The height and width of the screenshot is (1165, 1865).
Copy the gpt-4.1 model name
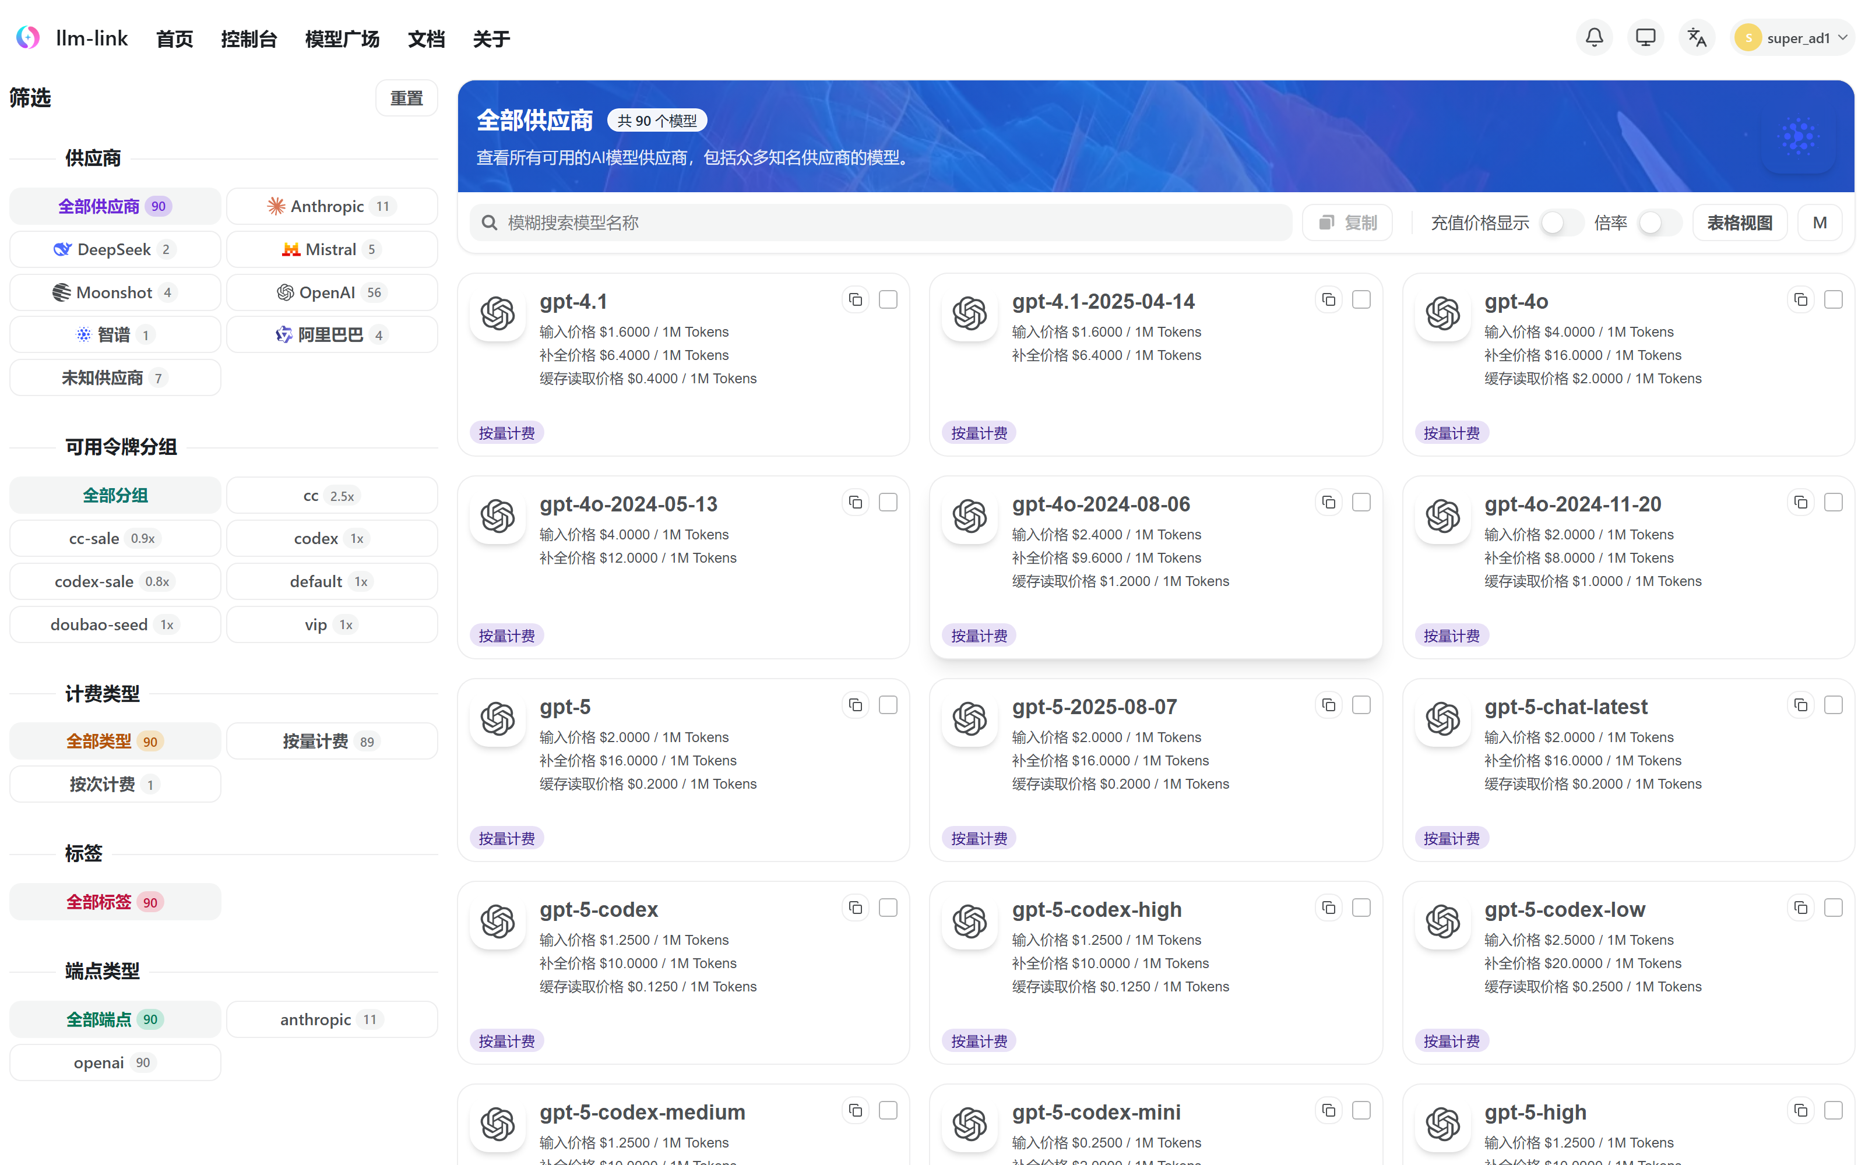(856, 300)
